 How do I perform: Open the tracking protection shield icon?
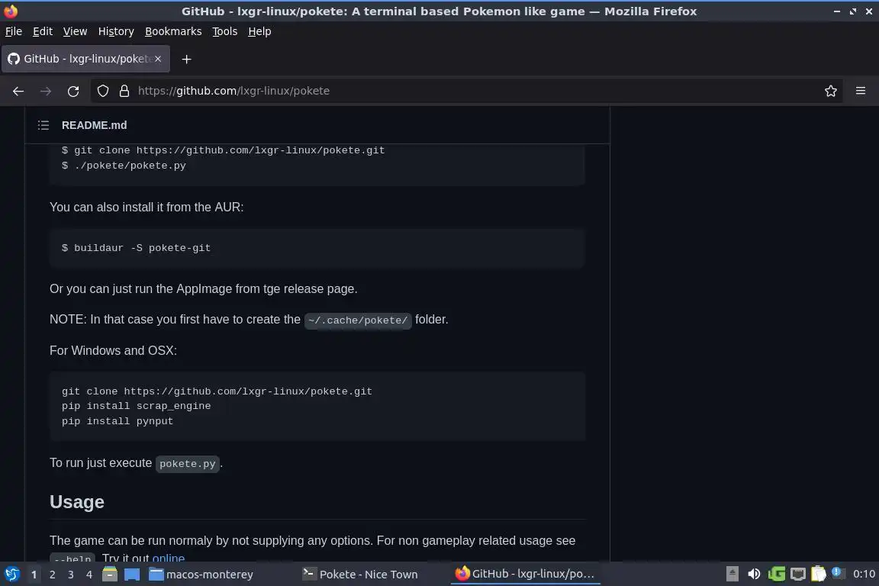click(x=102, y=91)
